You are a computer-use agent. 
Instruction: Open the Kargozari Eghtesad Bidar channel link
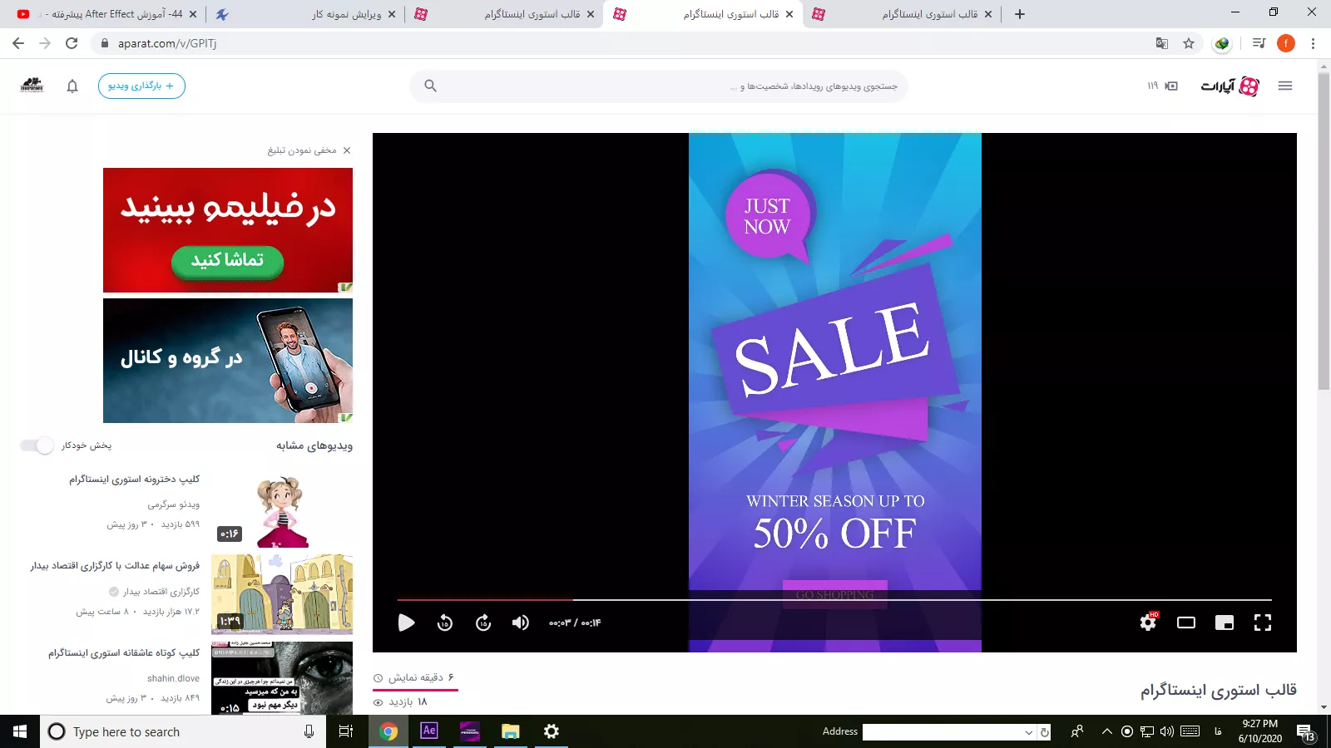tap(161, 592)
